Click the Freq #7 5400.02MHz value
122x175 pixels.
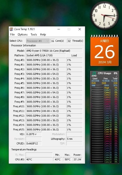tap(46, 92)
